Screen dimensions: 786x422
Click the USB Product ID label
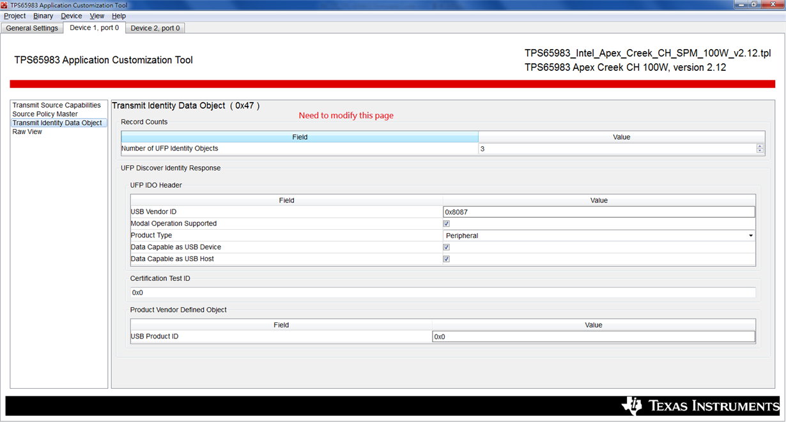click(154, 336)
